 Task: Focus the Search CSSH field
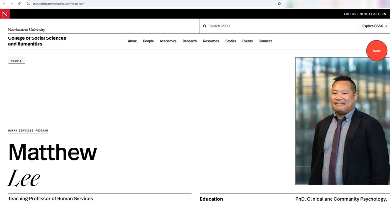click(x=279, y=26)
